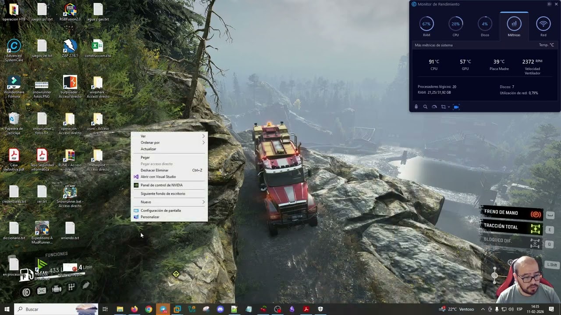
Task: Open the Ver submenu in context menu
Action: [169, 136]
